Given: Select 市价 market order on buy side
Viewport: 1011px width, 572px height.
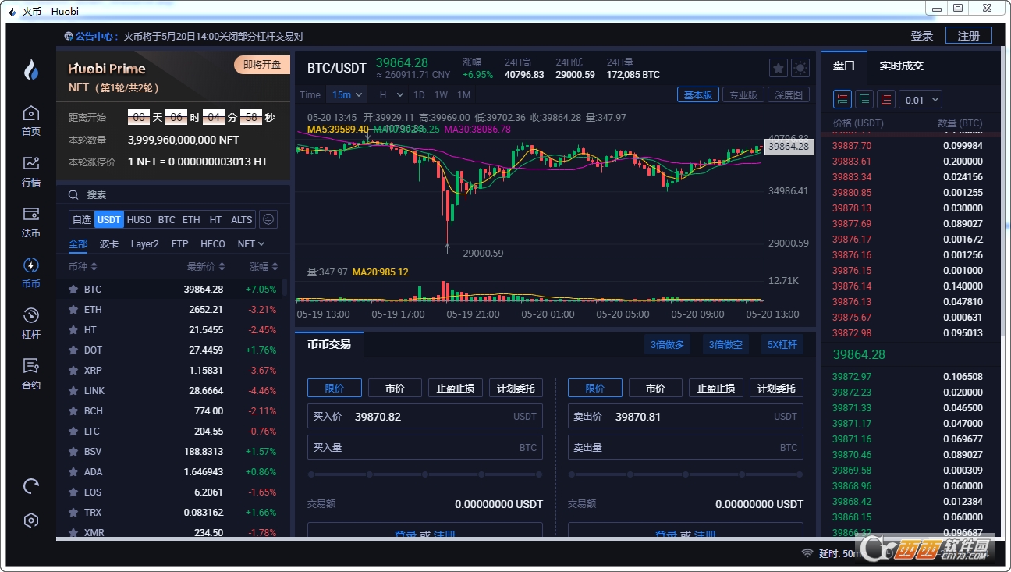Looking at the screenshot, I should 395,388.
